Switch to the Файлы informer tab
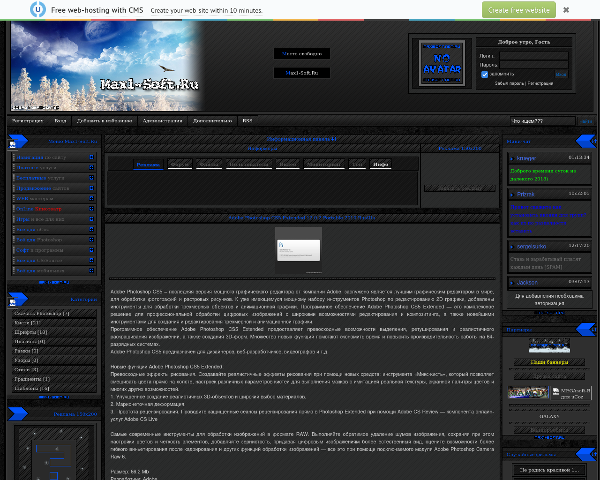The width and height of the screenshot is (600, 480). (x=209, y=165)
